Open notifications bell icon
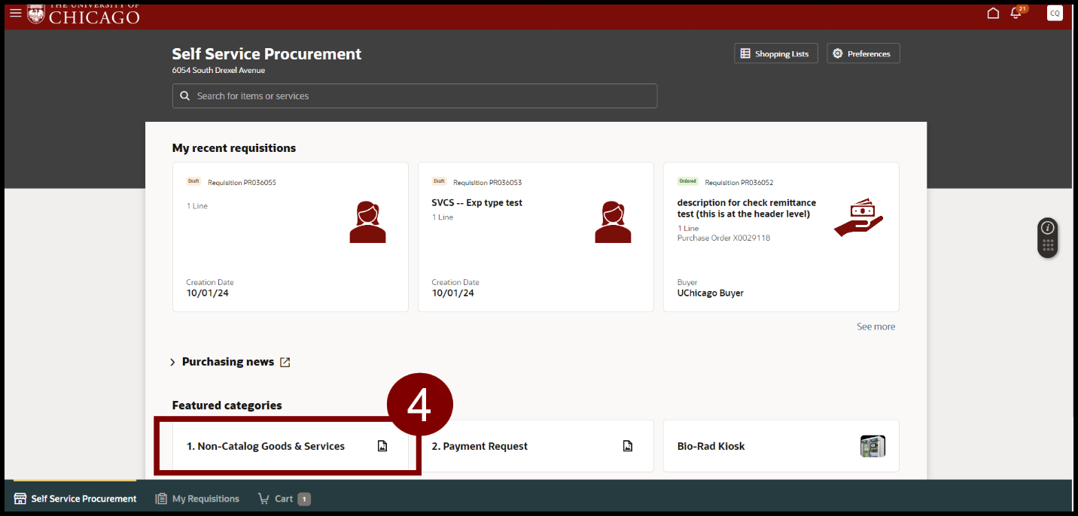This screenshot has height=516, width=1078. (x=1016, y=14)
